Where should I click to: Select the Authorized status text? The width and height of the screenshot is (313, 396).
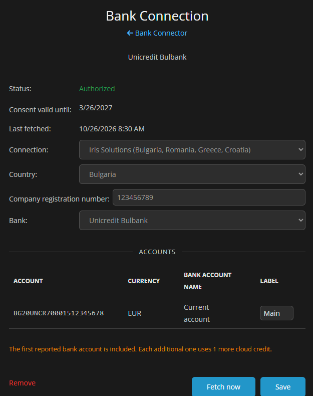click(x=97, y=89)
